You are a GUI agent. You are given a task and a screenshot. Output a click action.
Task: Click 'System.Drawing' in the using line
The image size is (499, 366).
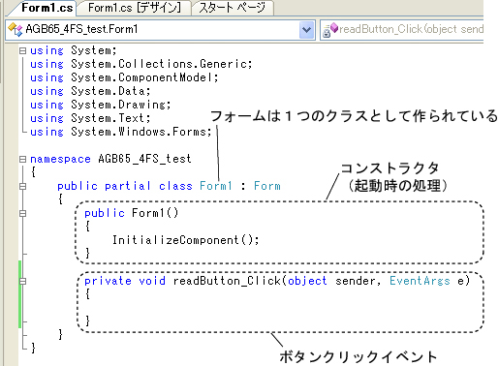[x=118, y=105]
